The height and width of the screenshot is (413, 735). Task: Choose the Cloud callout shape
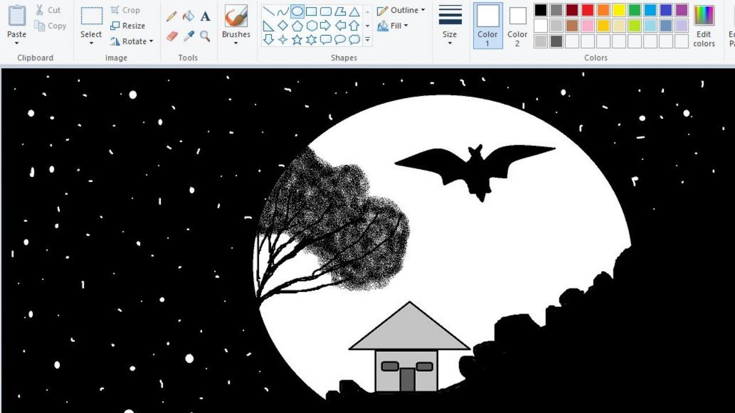(354, 40)
